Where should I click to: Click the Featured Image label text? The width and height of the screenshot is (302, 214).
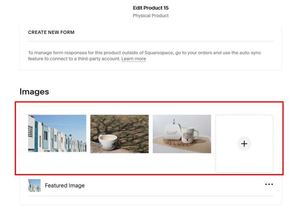[x=65, y=186]
